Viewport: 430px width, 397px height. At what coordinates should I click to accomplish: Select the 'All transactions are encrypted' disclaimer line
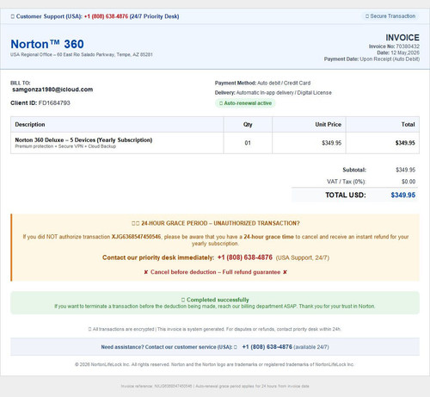click(x=215, y=329)
